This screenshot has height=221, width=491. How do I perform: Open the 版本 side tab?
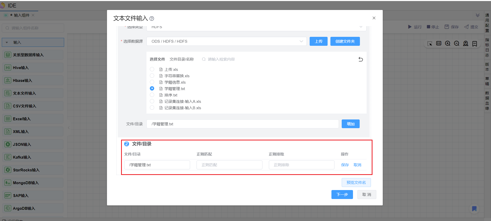[487, 67]
